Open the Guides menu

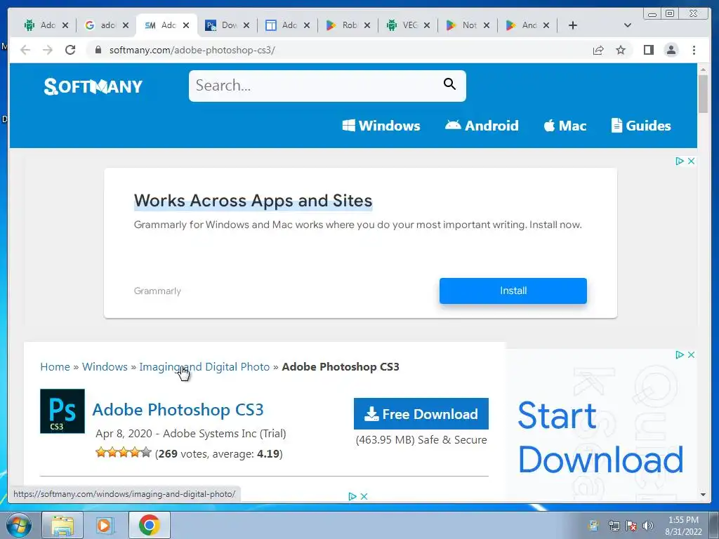(641, 126)
